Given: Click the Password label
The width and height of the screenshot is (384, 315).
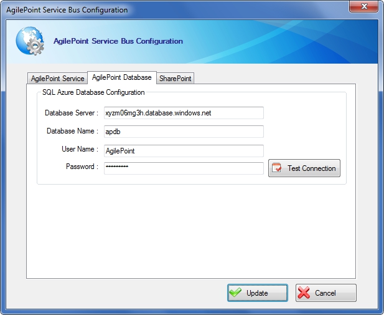Looking at the screenshot, I should [x=82, y=167].
